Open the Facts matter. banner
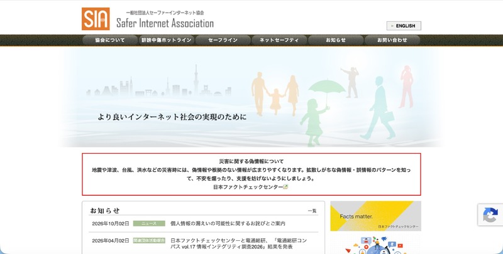Screen dimensions: 503x254 coord(375,216)
